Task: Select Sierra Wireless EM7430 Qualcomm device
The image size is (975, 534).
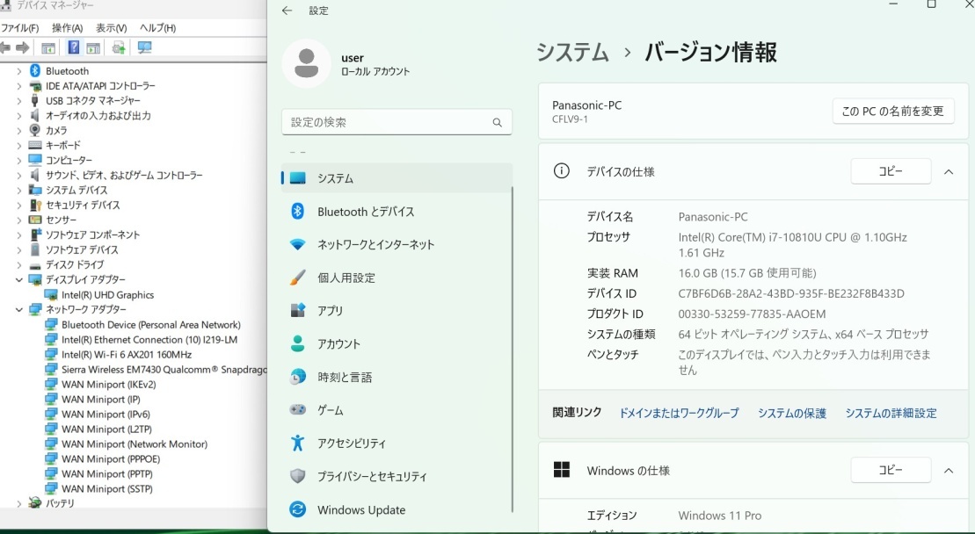Action: (x=164, y=370)
